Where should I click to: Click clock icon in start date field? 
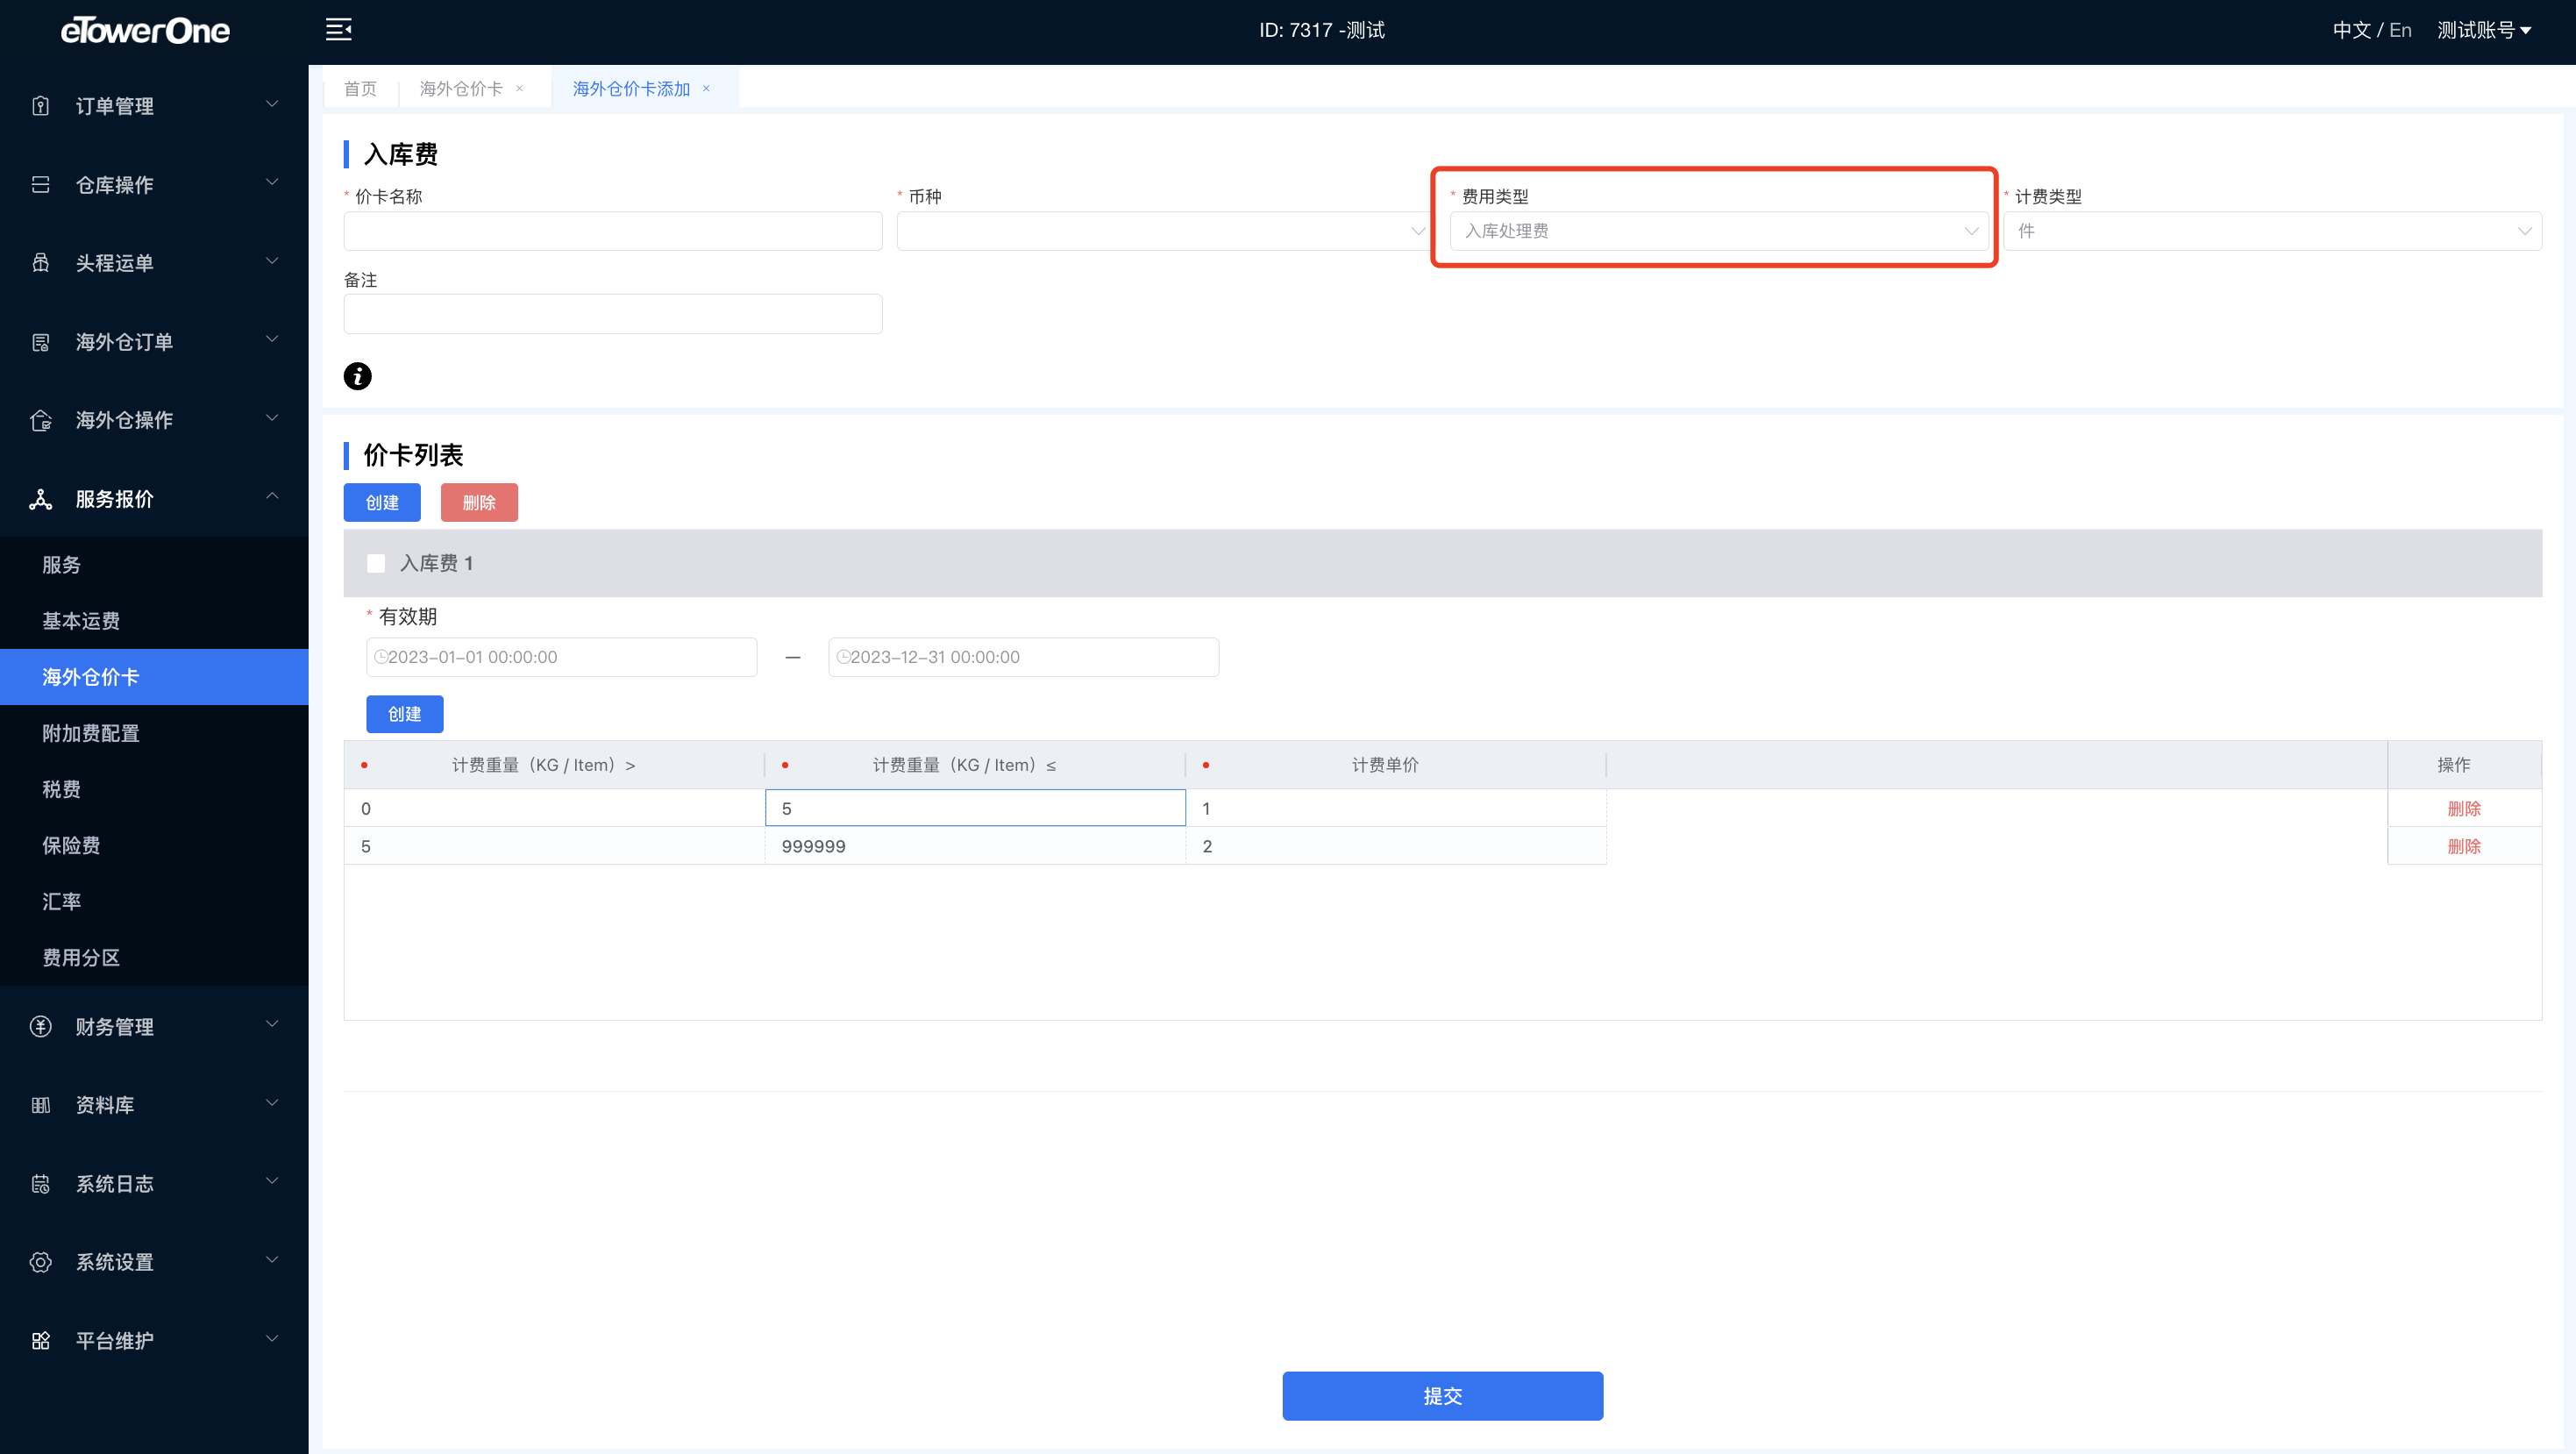pos(380,657)
